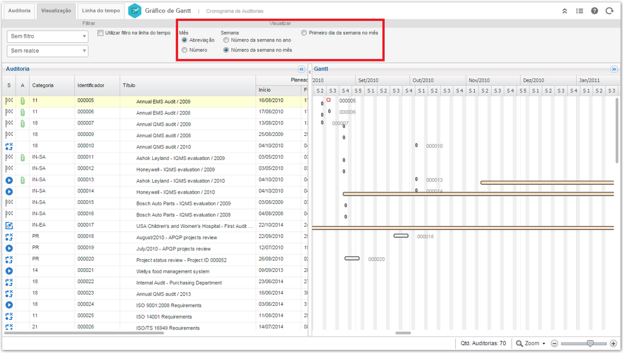Click the Gantt chart hexagon logo icon

click(135, 11)
